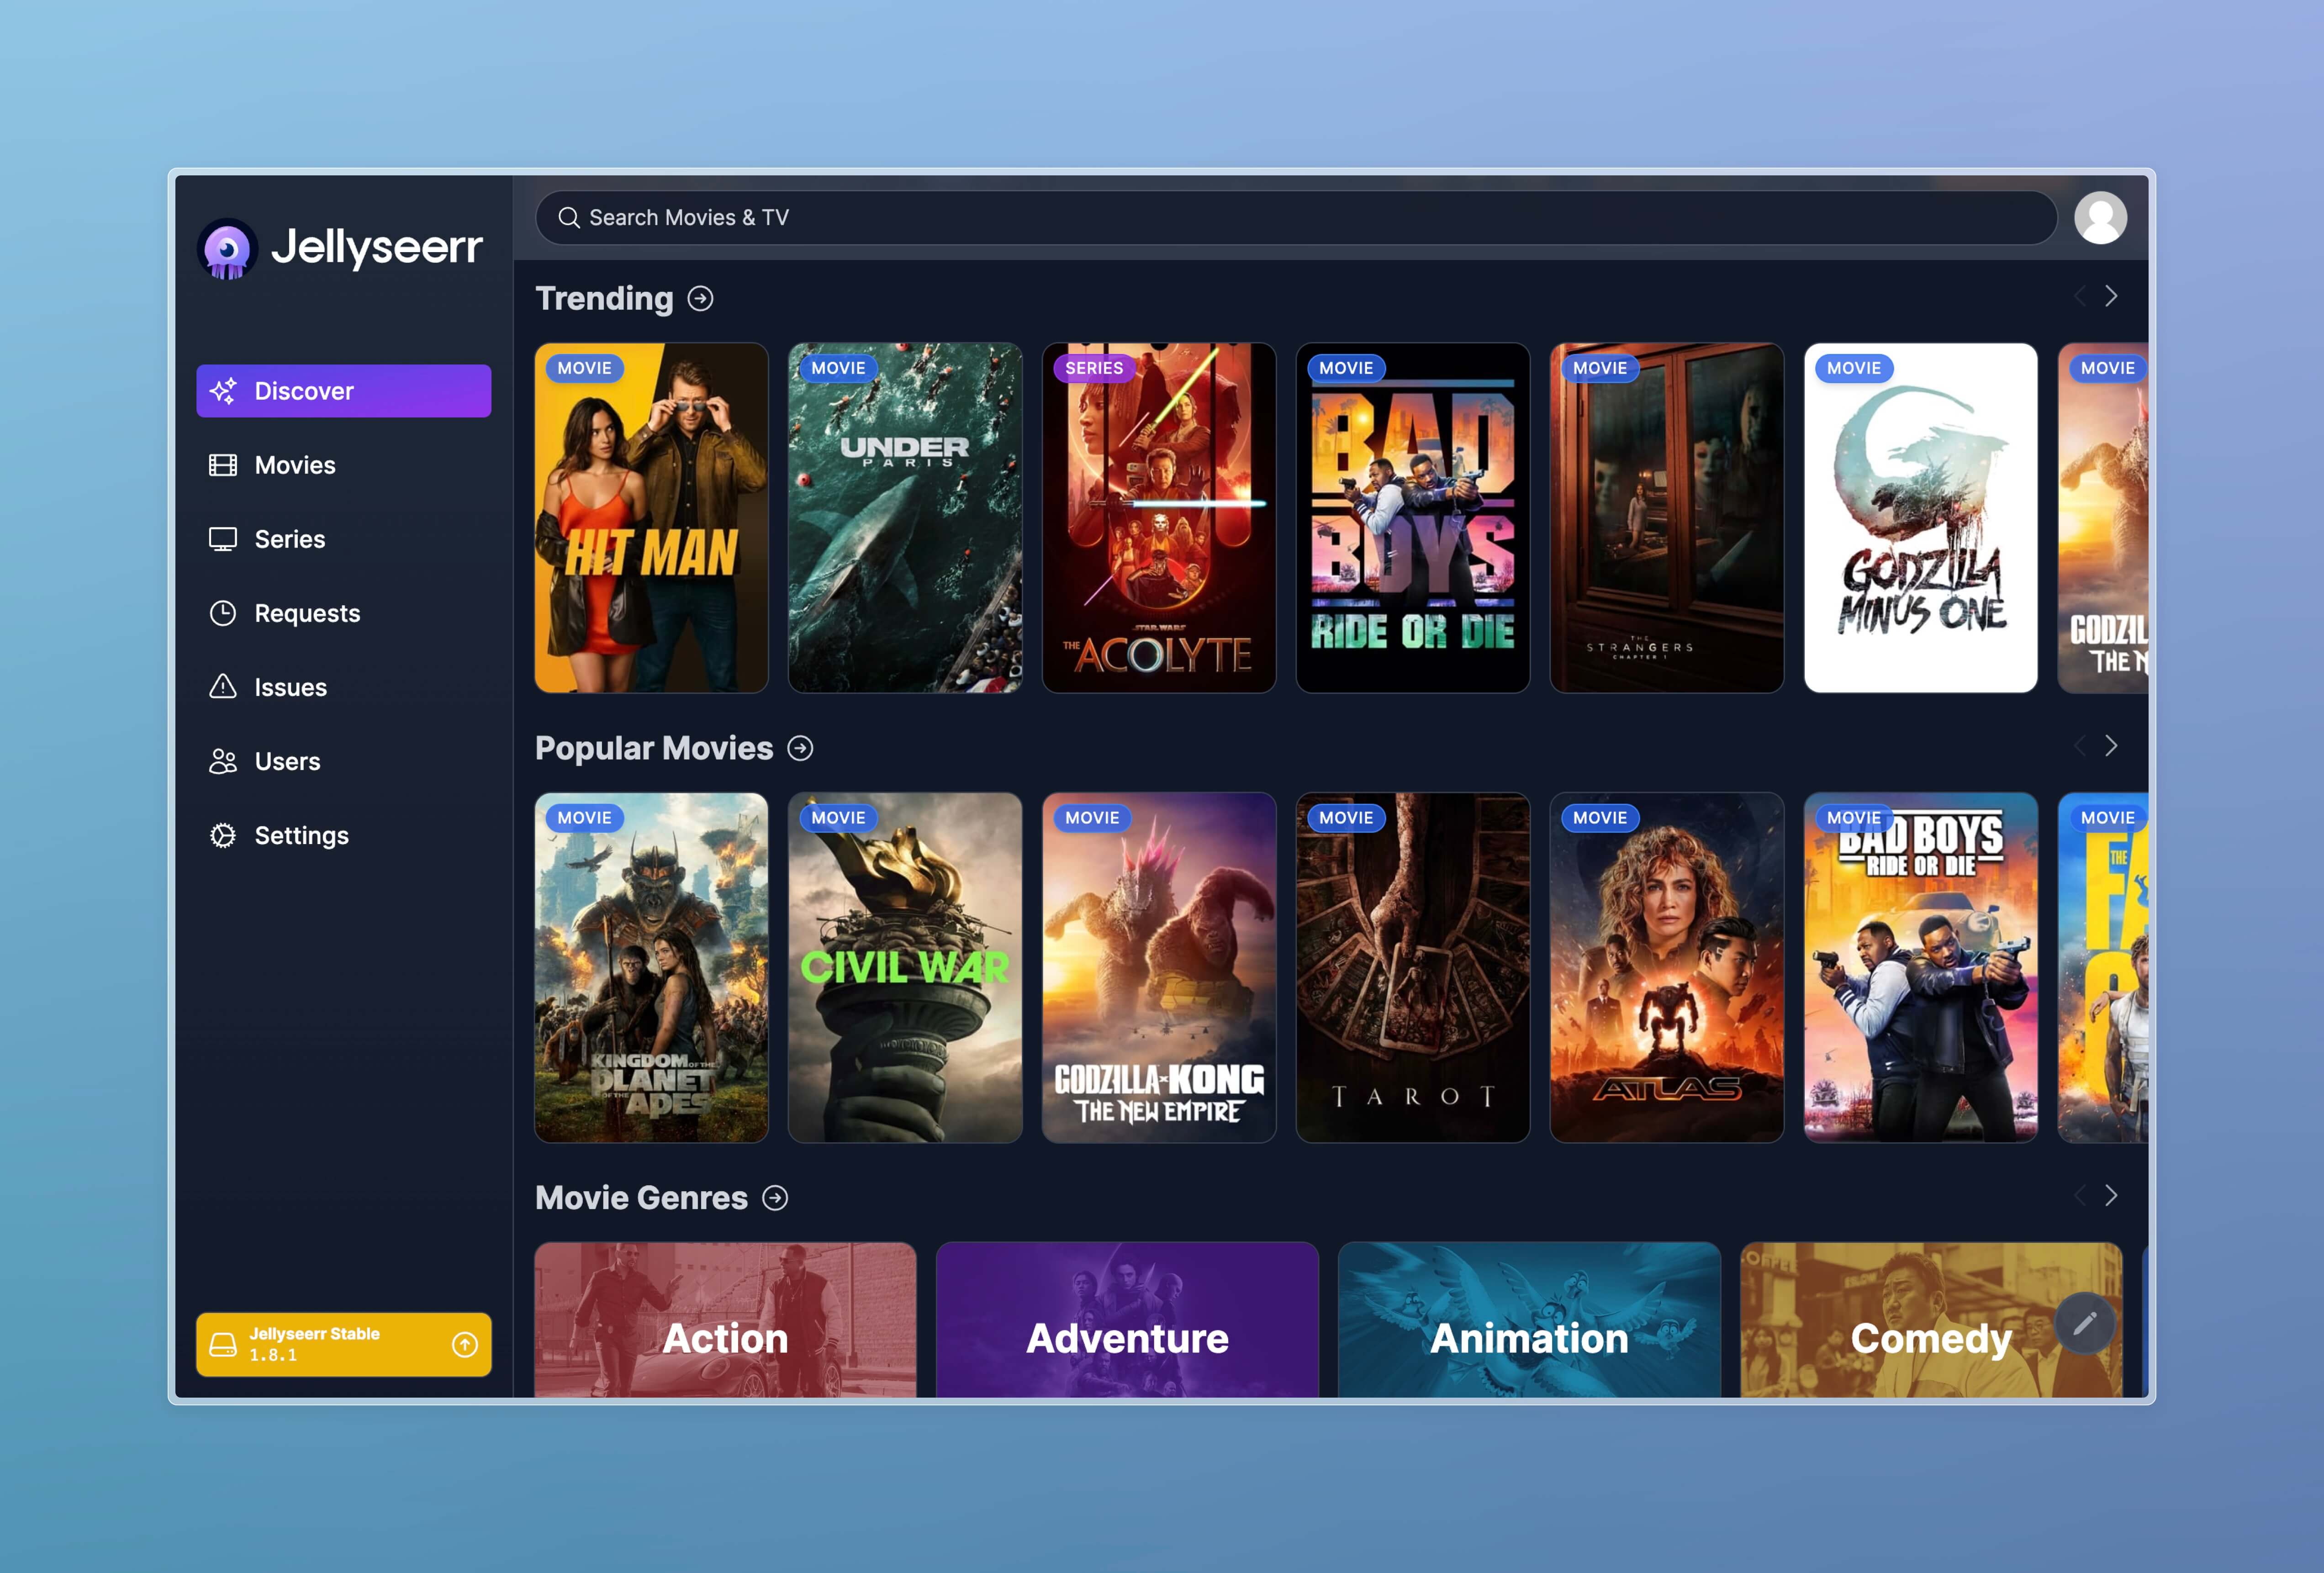The image size is (2324, 1573).
Task: Open Kingdom of the Planet of the Apes poster
Action: [651, 968]
